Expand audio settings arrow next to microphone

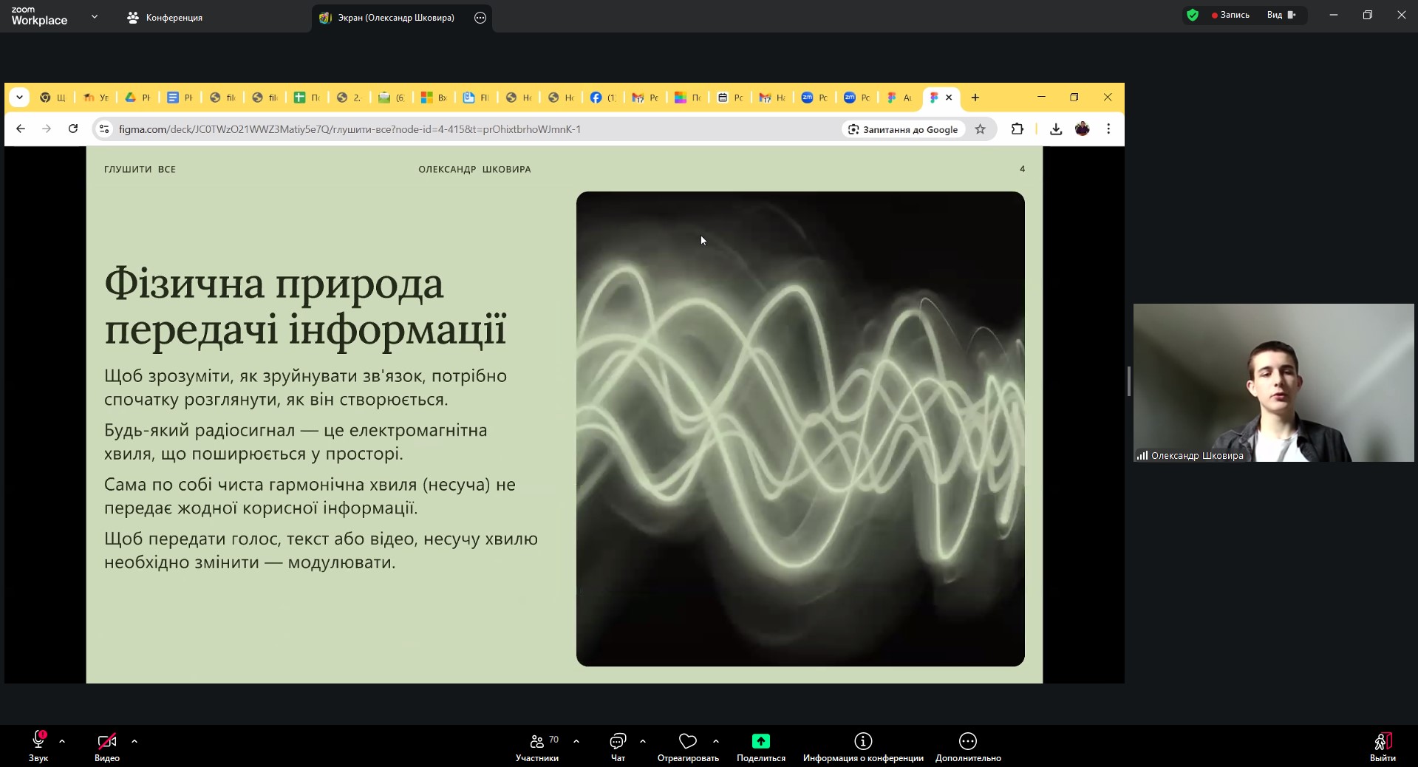[x=62, y=741]
